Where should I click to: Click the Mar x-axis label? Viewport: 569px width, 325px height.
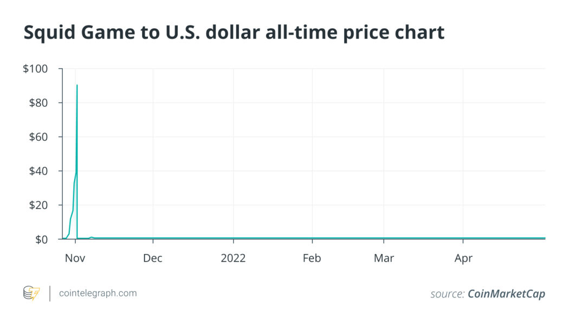click(x=384, y=258)
